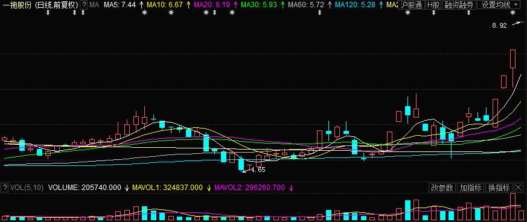Click arrow event marker below MA60: 5.72

319,13
